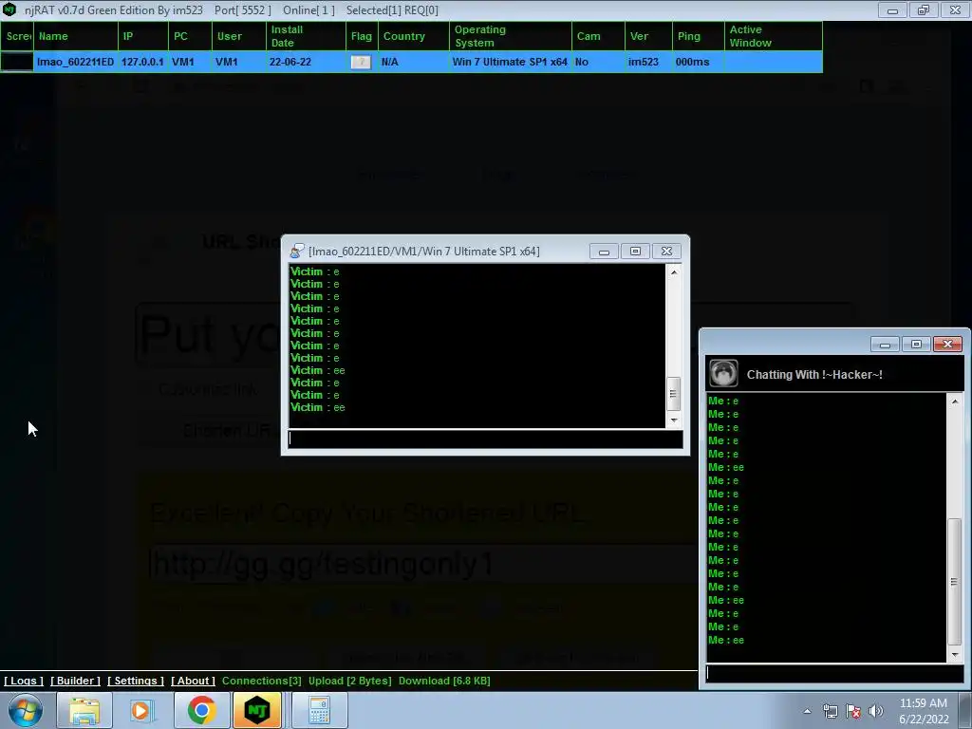Click the Ping column header

click(698, 36)
